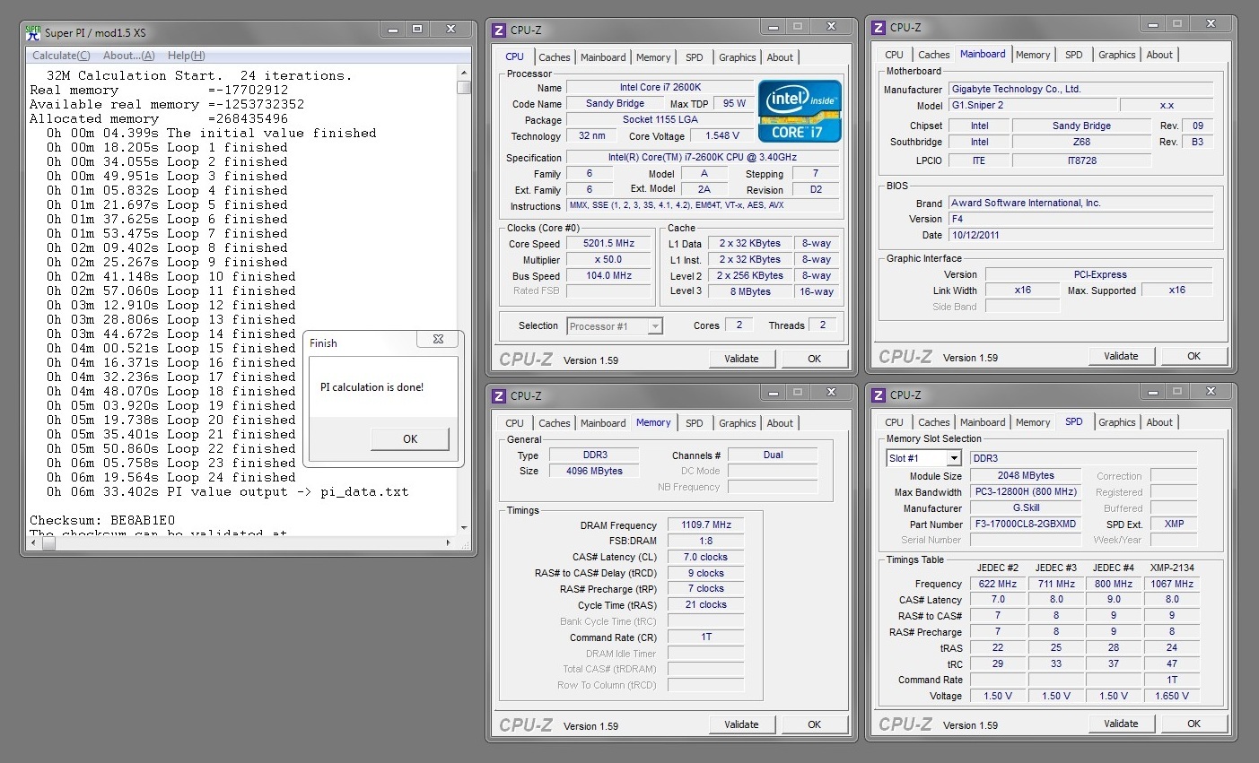This screenshot has width=1259, height=763.
Task: Click the DRAM Frequency value 1109.7 MHz
Action: (706, 525)
